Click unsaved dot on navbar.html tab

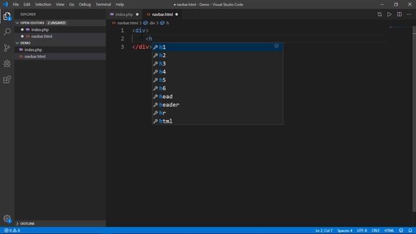tap(176, 14)
